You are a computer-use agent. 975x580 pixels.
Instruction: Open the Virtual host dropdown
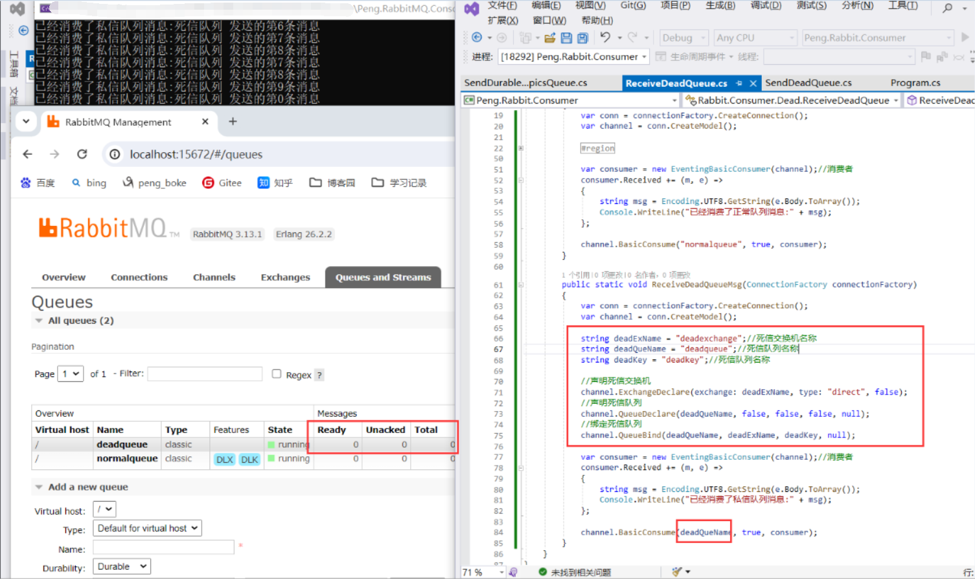coord(104,509)
